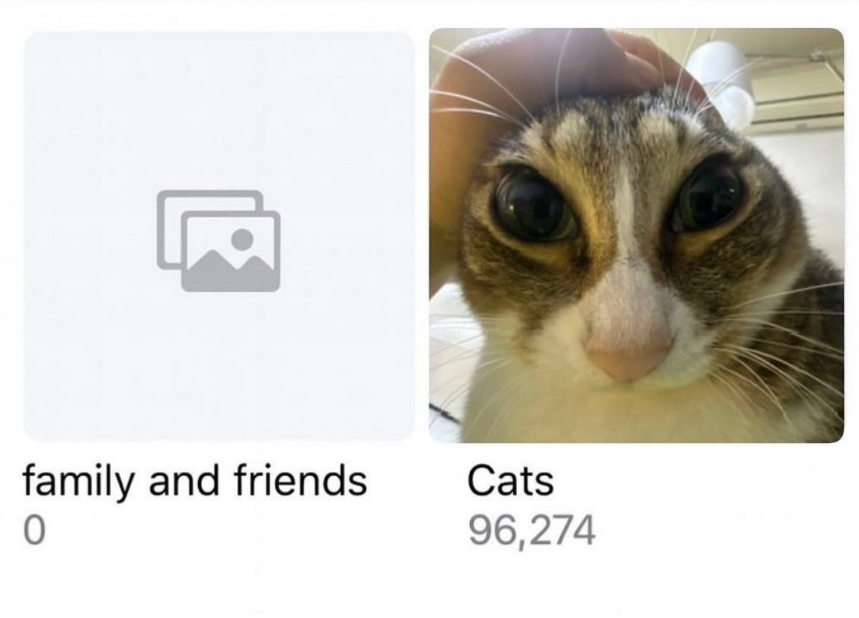Select the "family and friends" album title

point(194,480)
